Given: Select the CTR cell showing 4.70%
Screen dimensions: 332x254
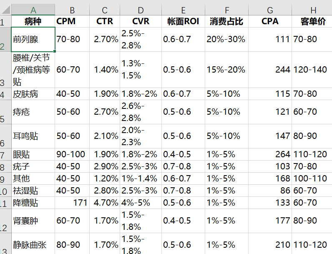Looking at the screenshot, I should click(105, 203).
